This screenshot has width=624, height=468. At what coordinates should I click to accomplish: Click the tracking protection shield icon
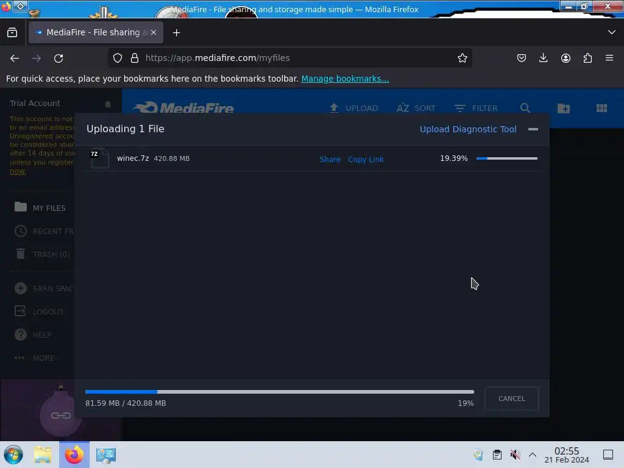tap(118, 58)
